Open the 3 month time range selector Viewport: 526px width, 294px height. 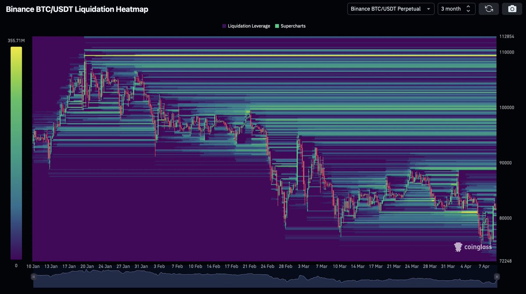click(456, 9)
